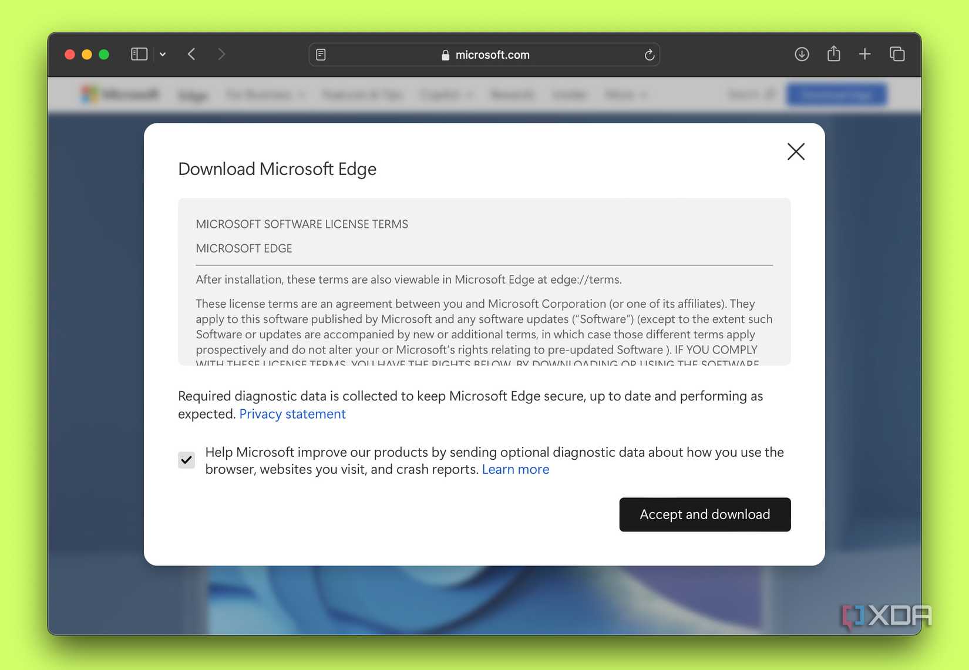Uncheck the optional diagnostic data checkbox

(x=187, y=460)
